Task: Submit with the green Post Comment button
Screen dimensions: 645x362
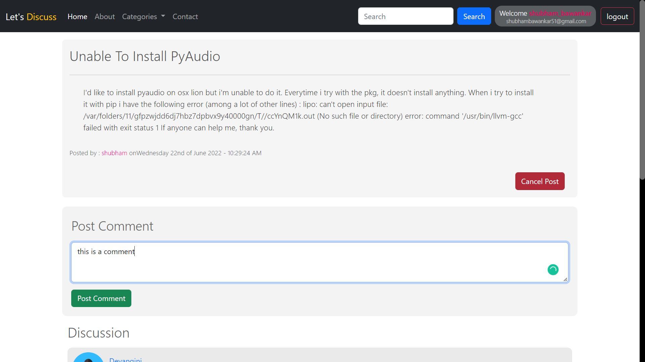Action: [x=101, y=298]
